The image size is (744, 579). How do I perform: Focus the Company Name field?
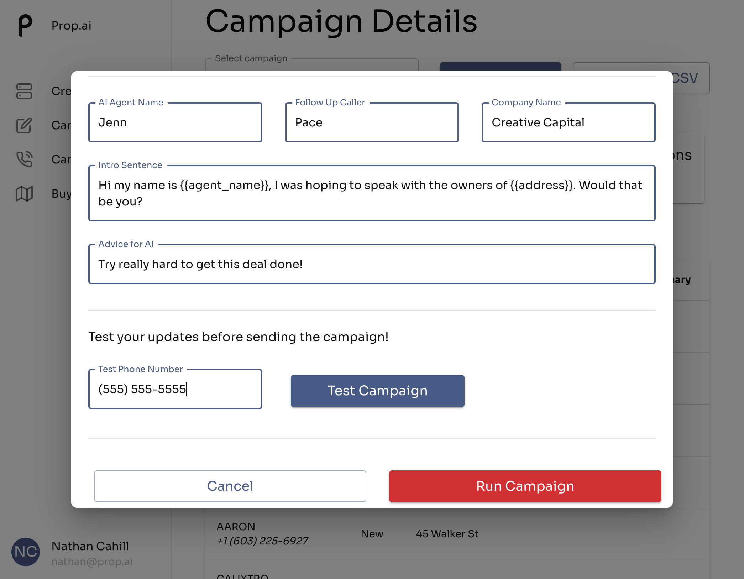click(569, 122)
